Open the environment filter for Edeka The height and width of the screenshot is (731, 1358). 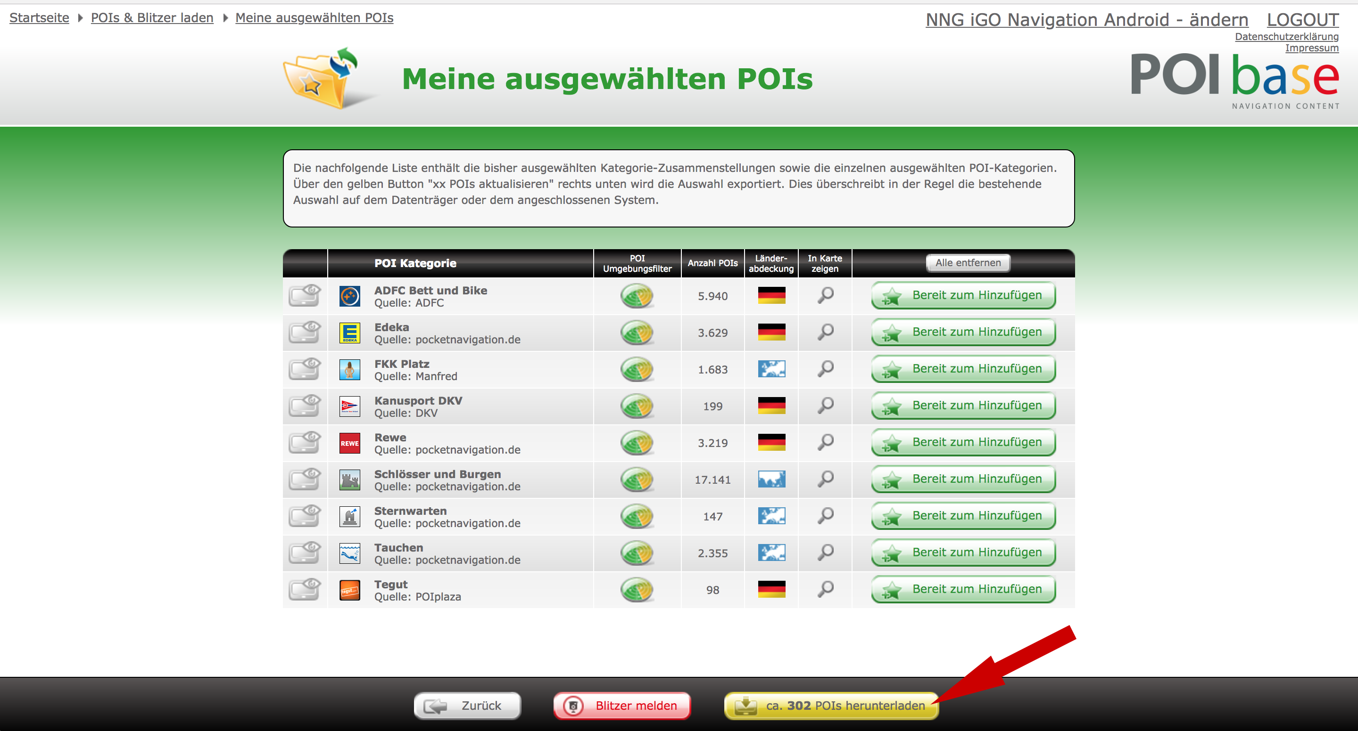(637, 333)
